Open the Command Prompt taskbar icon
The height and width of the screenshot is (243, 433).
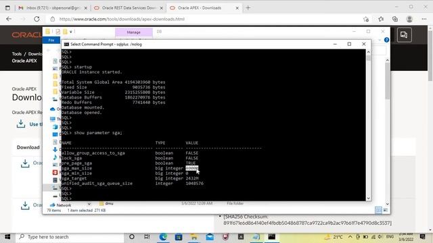[x=272, y=237]
